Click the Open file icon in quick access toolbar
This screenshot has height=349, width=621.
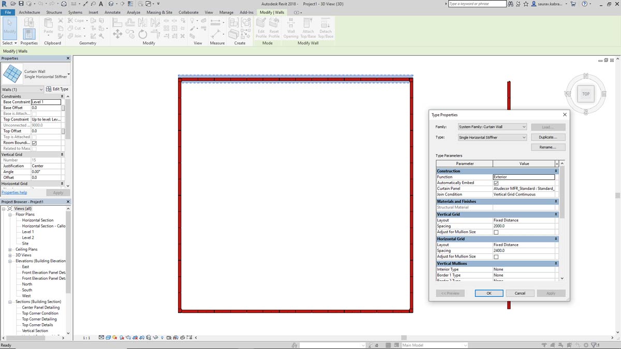[12, 4]
